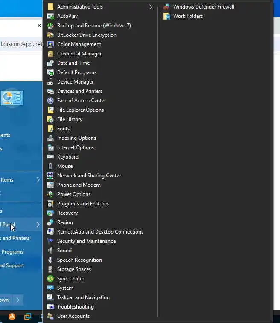Click the BitLocker Drive Encryption icon
Image resolution: width=280 pixels, height=323 pixels.
tap(50, 35)
